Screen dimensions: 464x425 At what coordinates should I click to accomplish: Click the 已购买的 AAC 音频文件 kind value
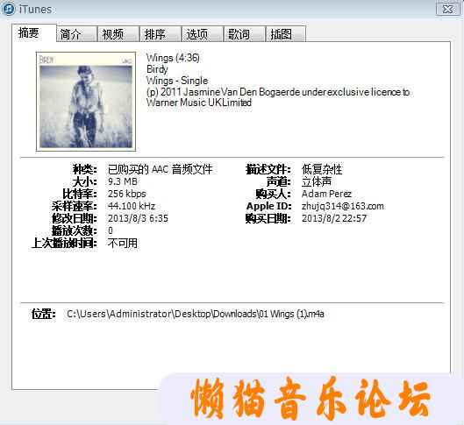tap(161, 169)
